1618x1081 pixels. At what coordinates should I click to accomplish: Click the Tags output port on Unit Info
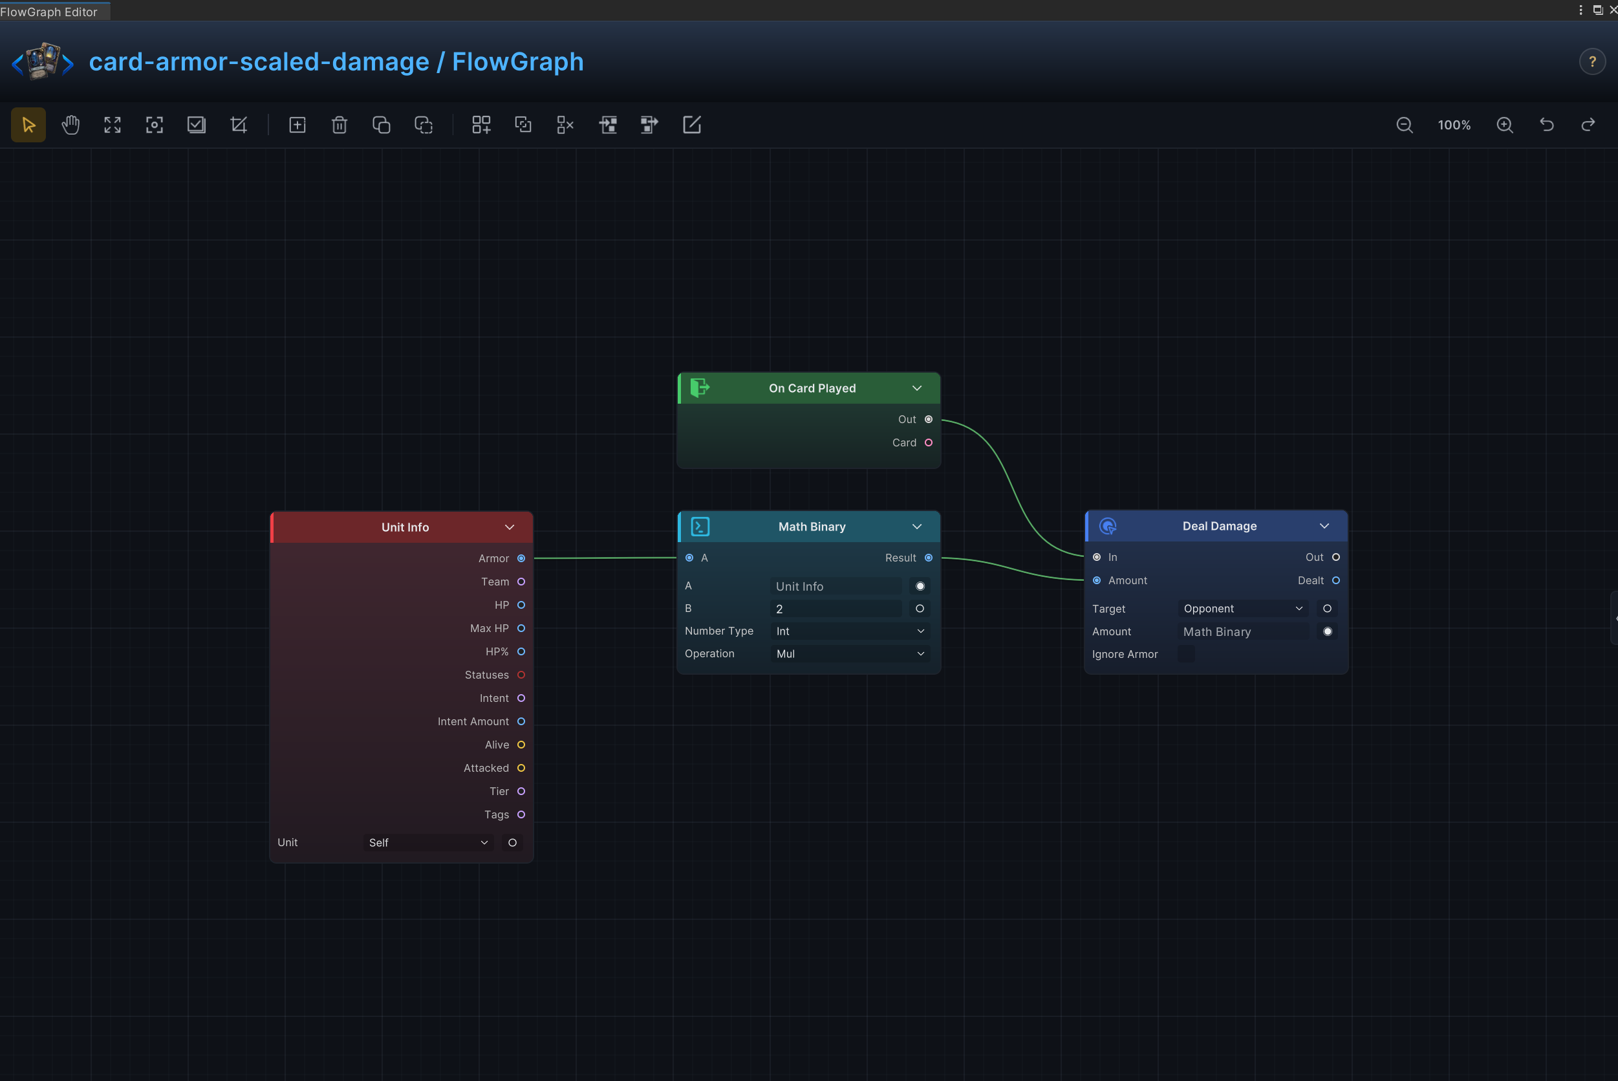[x=521, y=814]
